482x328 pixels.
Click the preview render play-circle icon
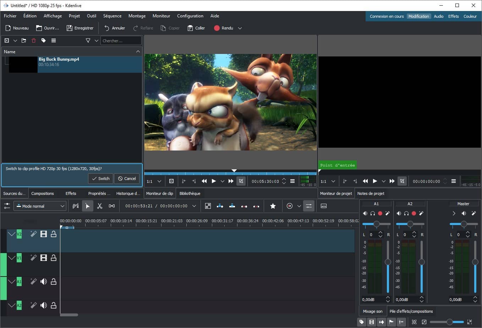(x=290, y=206)
